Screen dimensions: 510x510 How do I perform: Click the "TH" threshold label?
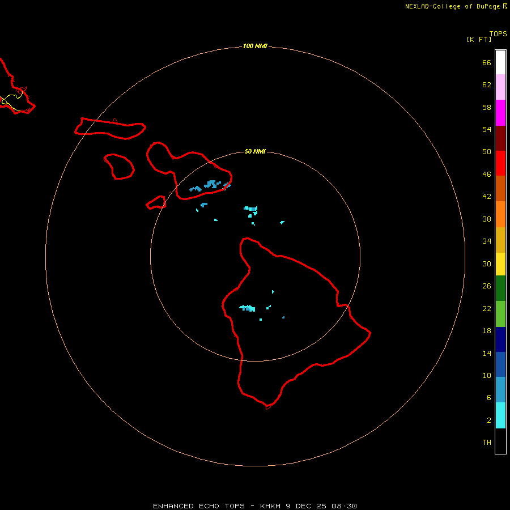487,443
